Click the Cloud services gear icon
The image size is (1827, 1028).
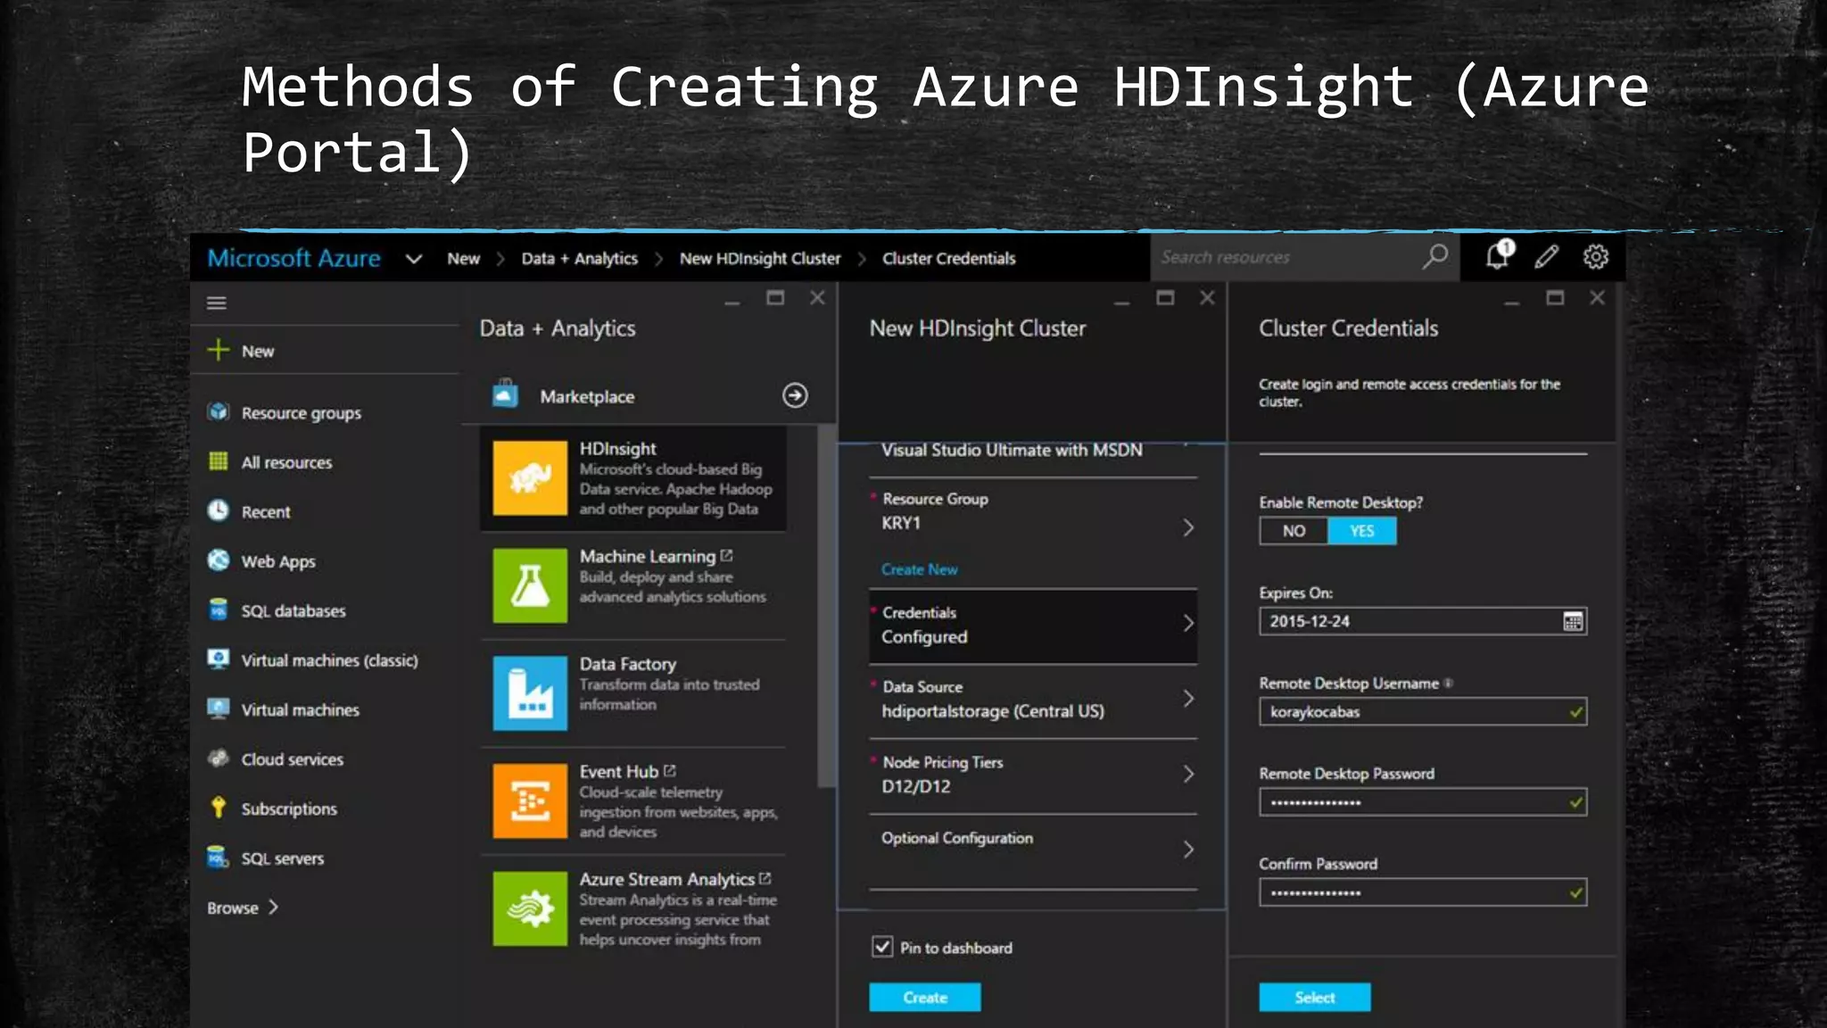tap(218, 759)
